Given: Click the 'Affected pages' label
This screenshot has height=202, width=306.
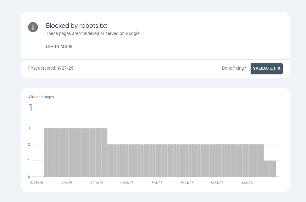Looking at the screenshot, I should (41, 97).
